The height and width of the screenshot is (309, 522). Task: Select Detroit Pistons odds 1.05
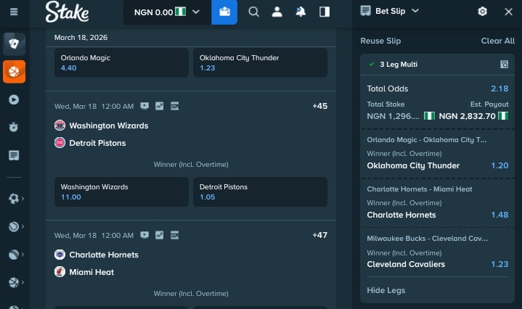(261, 192)
